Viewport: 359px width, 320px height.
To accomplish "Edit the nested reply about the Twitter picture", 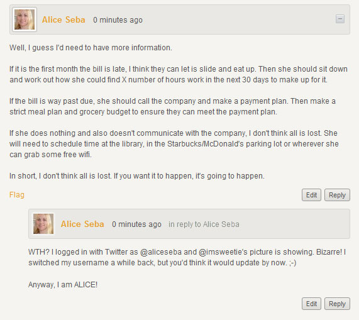I will [x=311, y=304].
